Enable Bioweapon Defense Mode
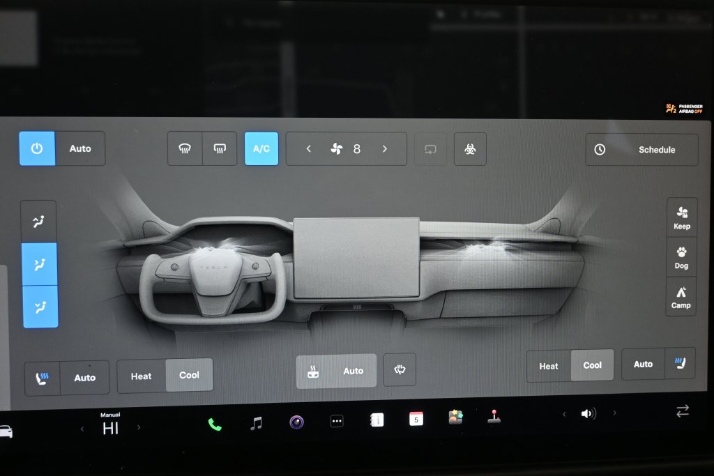Image resolution: width=714 pixels, height=476 pixels. 470,149
